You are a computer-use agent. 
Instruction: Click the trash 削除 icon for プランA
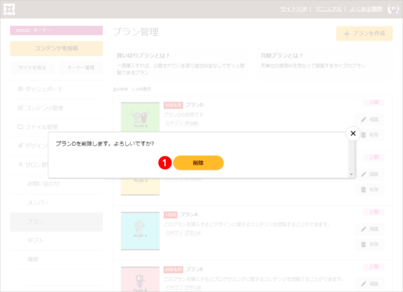click(x=364, y=244)
